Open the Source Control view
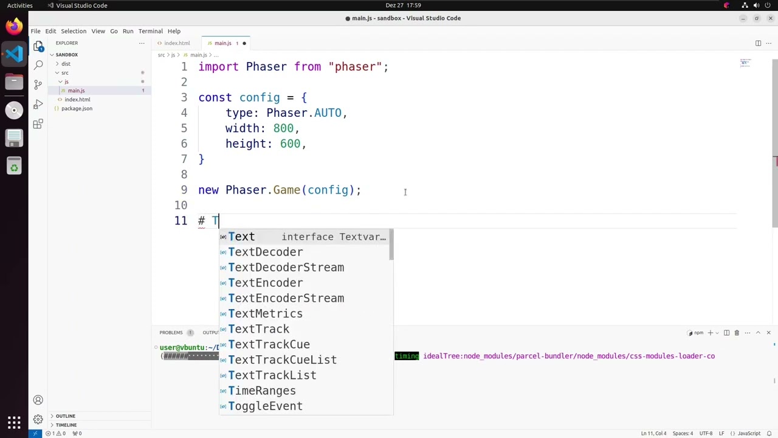The width and height of the screenshot is (778, 438). coord(38,84)
